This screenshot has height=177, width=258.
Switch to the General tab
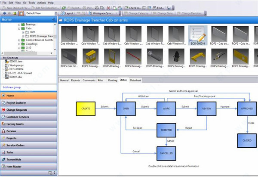click(64, 80)
